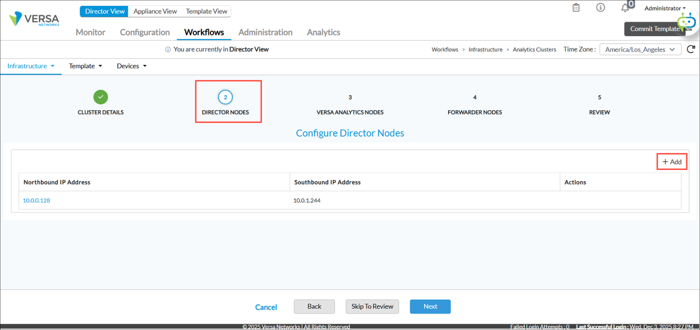The height and width of the screenshot is (330, 700).
Task: Click the refresh icon beside time zone
Action: pos(691,49)
